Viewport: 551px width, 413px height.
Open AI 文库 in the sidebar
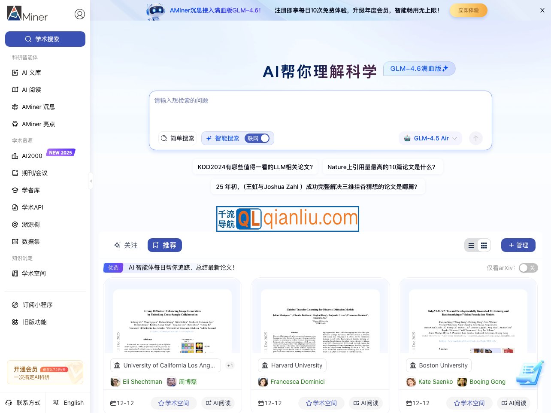click(x=31, y=73)
